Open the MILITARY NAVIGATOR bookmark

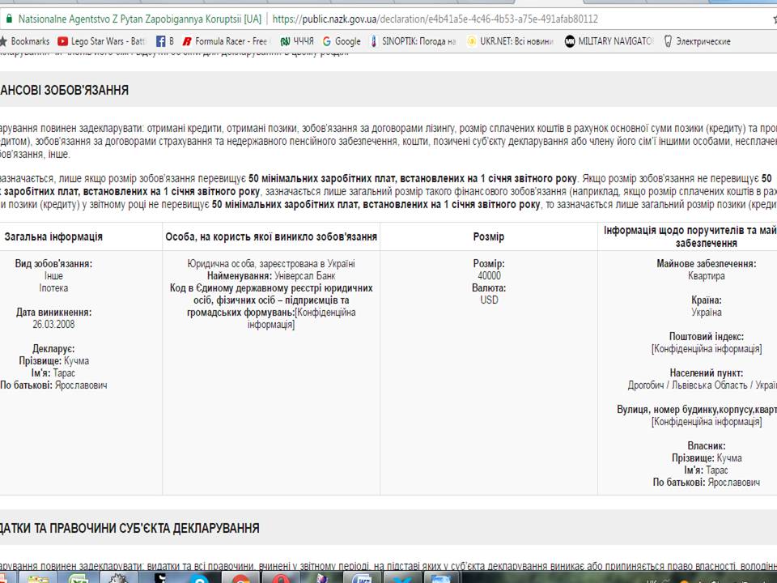coord(609,41)
